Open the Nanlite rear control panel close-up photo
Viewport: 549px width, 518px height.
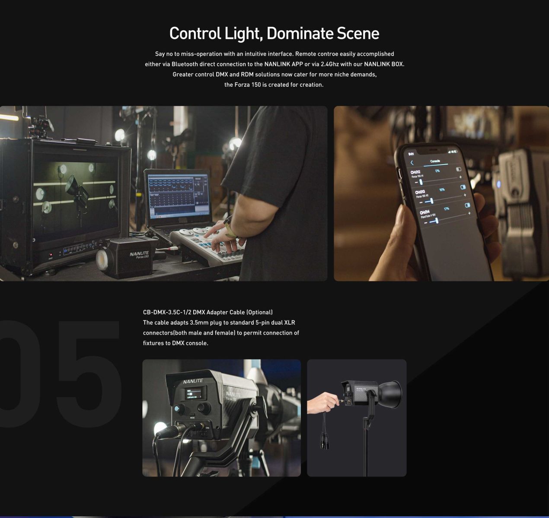pyautogui.click(x=221, y=418)
